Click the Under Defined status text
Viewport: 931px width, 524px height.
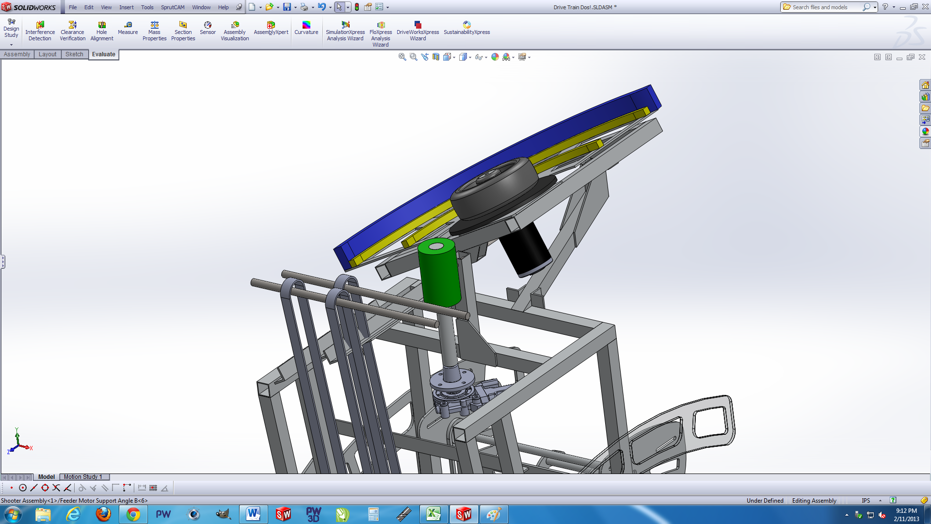pos(765,501)
